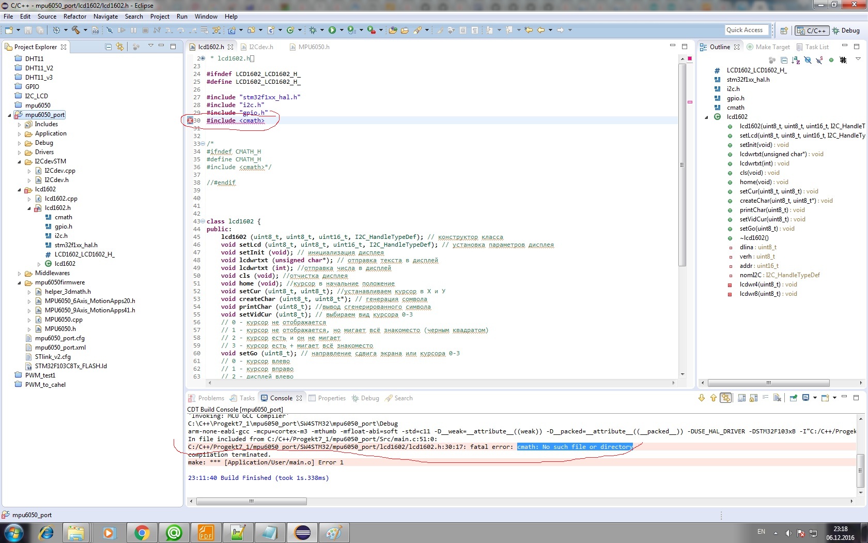Click the console horizontal scrollbar thumb
This screenshot has height=543, width=868.
pos(251,501)
